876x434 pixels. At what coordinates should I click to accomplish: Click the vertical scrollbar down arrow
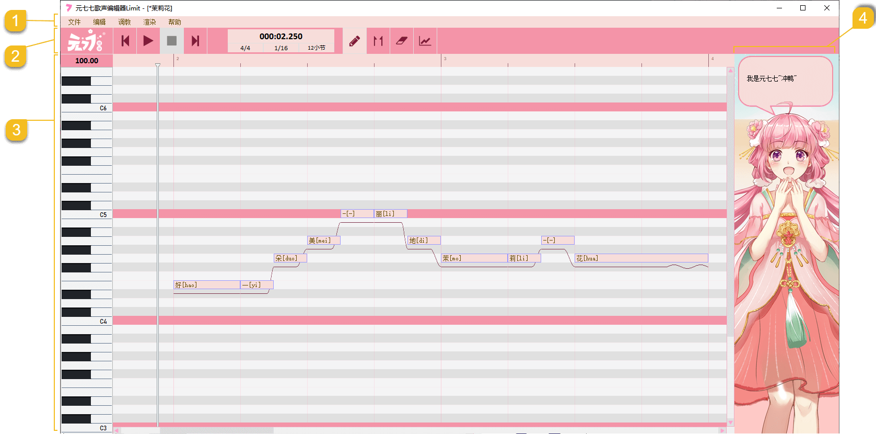[730, 422]
